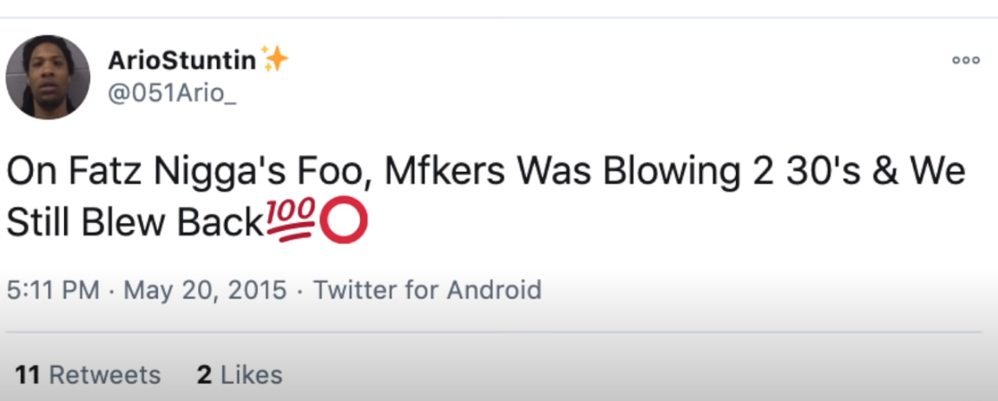Click the @051Ario_ handle

point(171,94)
